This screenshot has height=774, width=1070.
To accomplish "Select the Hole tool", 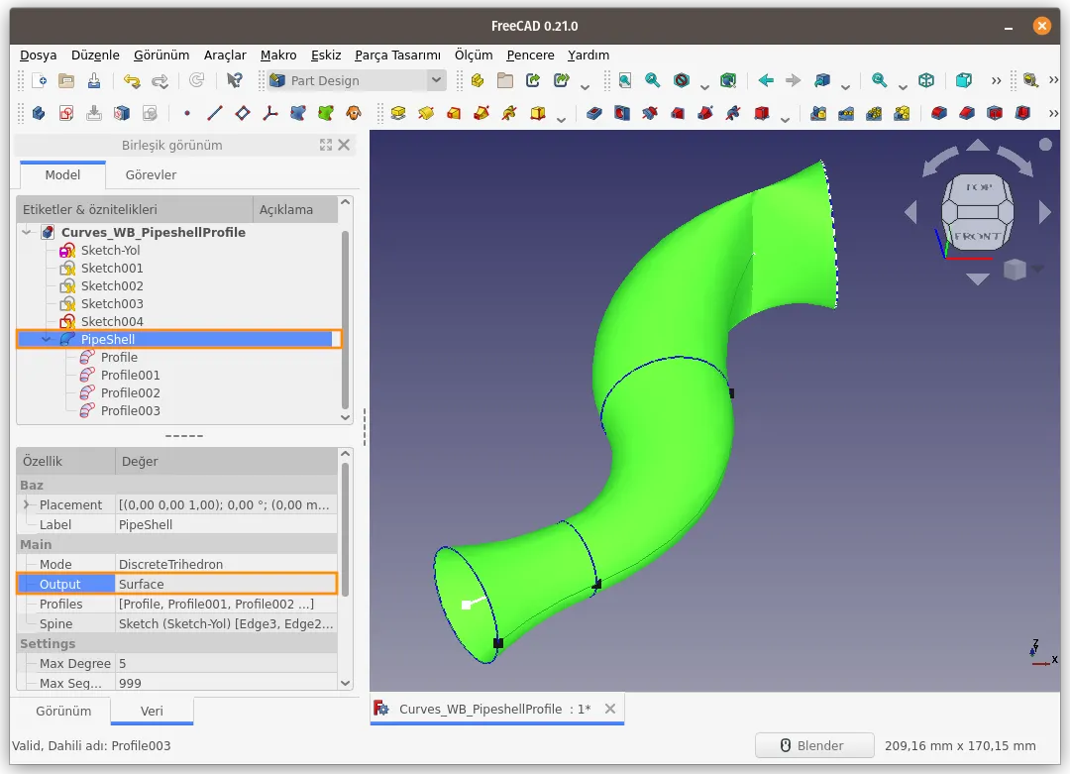I will (621, 113).
